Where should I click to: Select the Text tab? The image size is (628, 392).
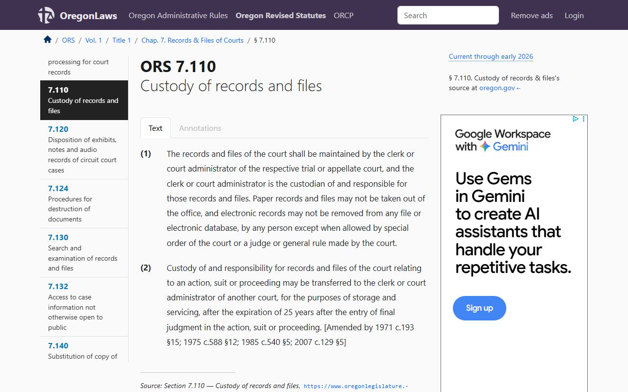[156, 128]
